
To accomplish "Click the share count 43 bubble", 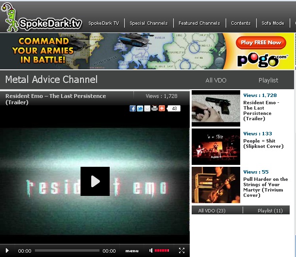I will (x=174, y=109).
